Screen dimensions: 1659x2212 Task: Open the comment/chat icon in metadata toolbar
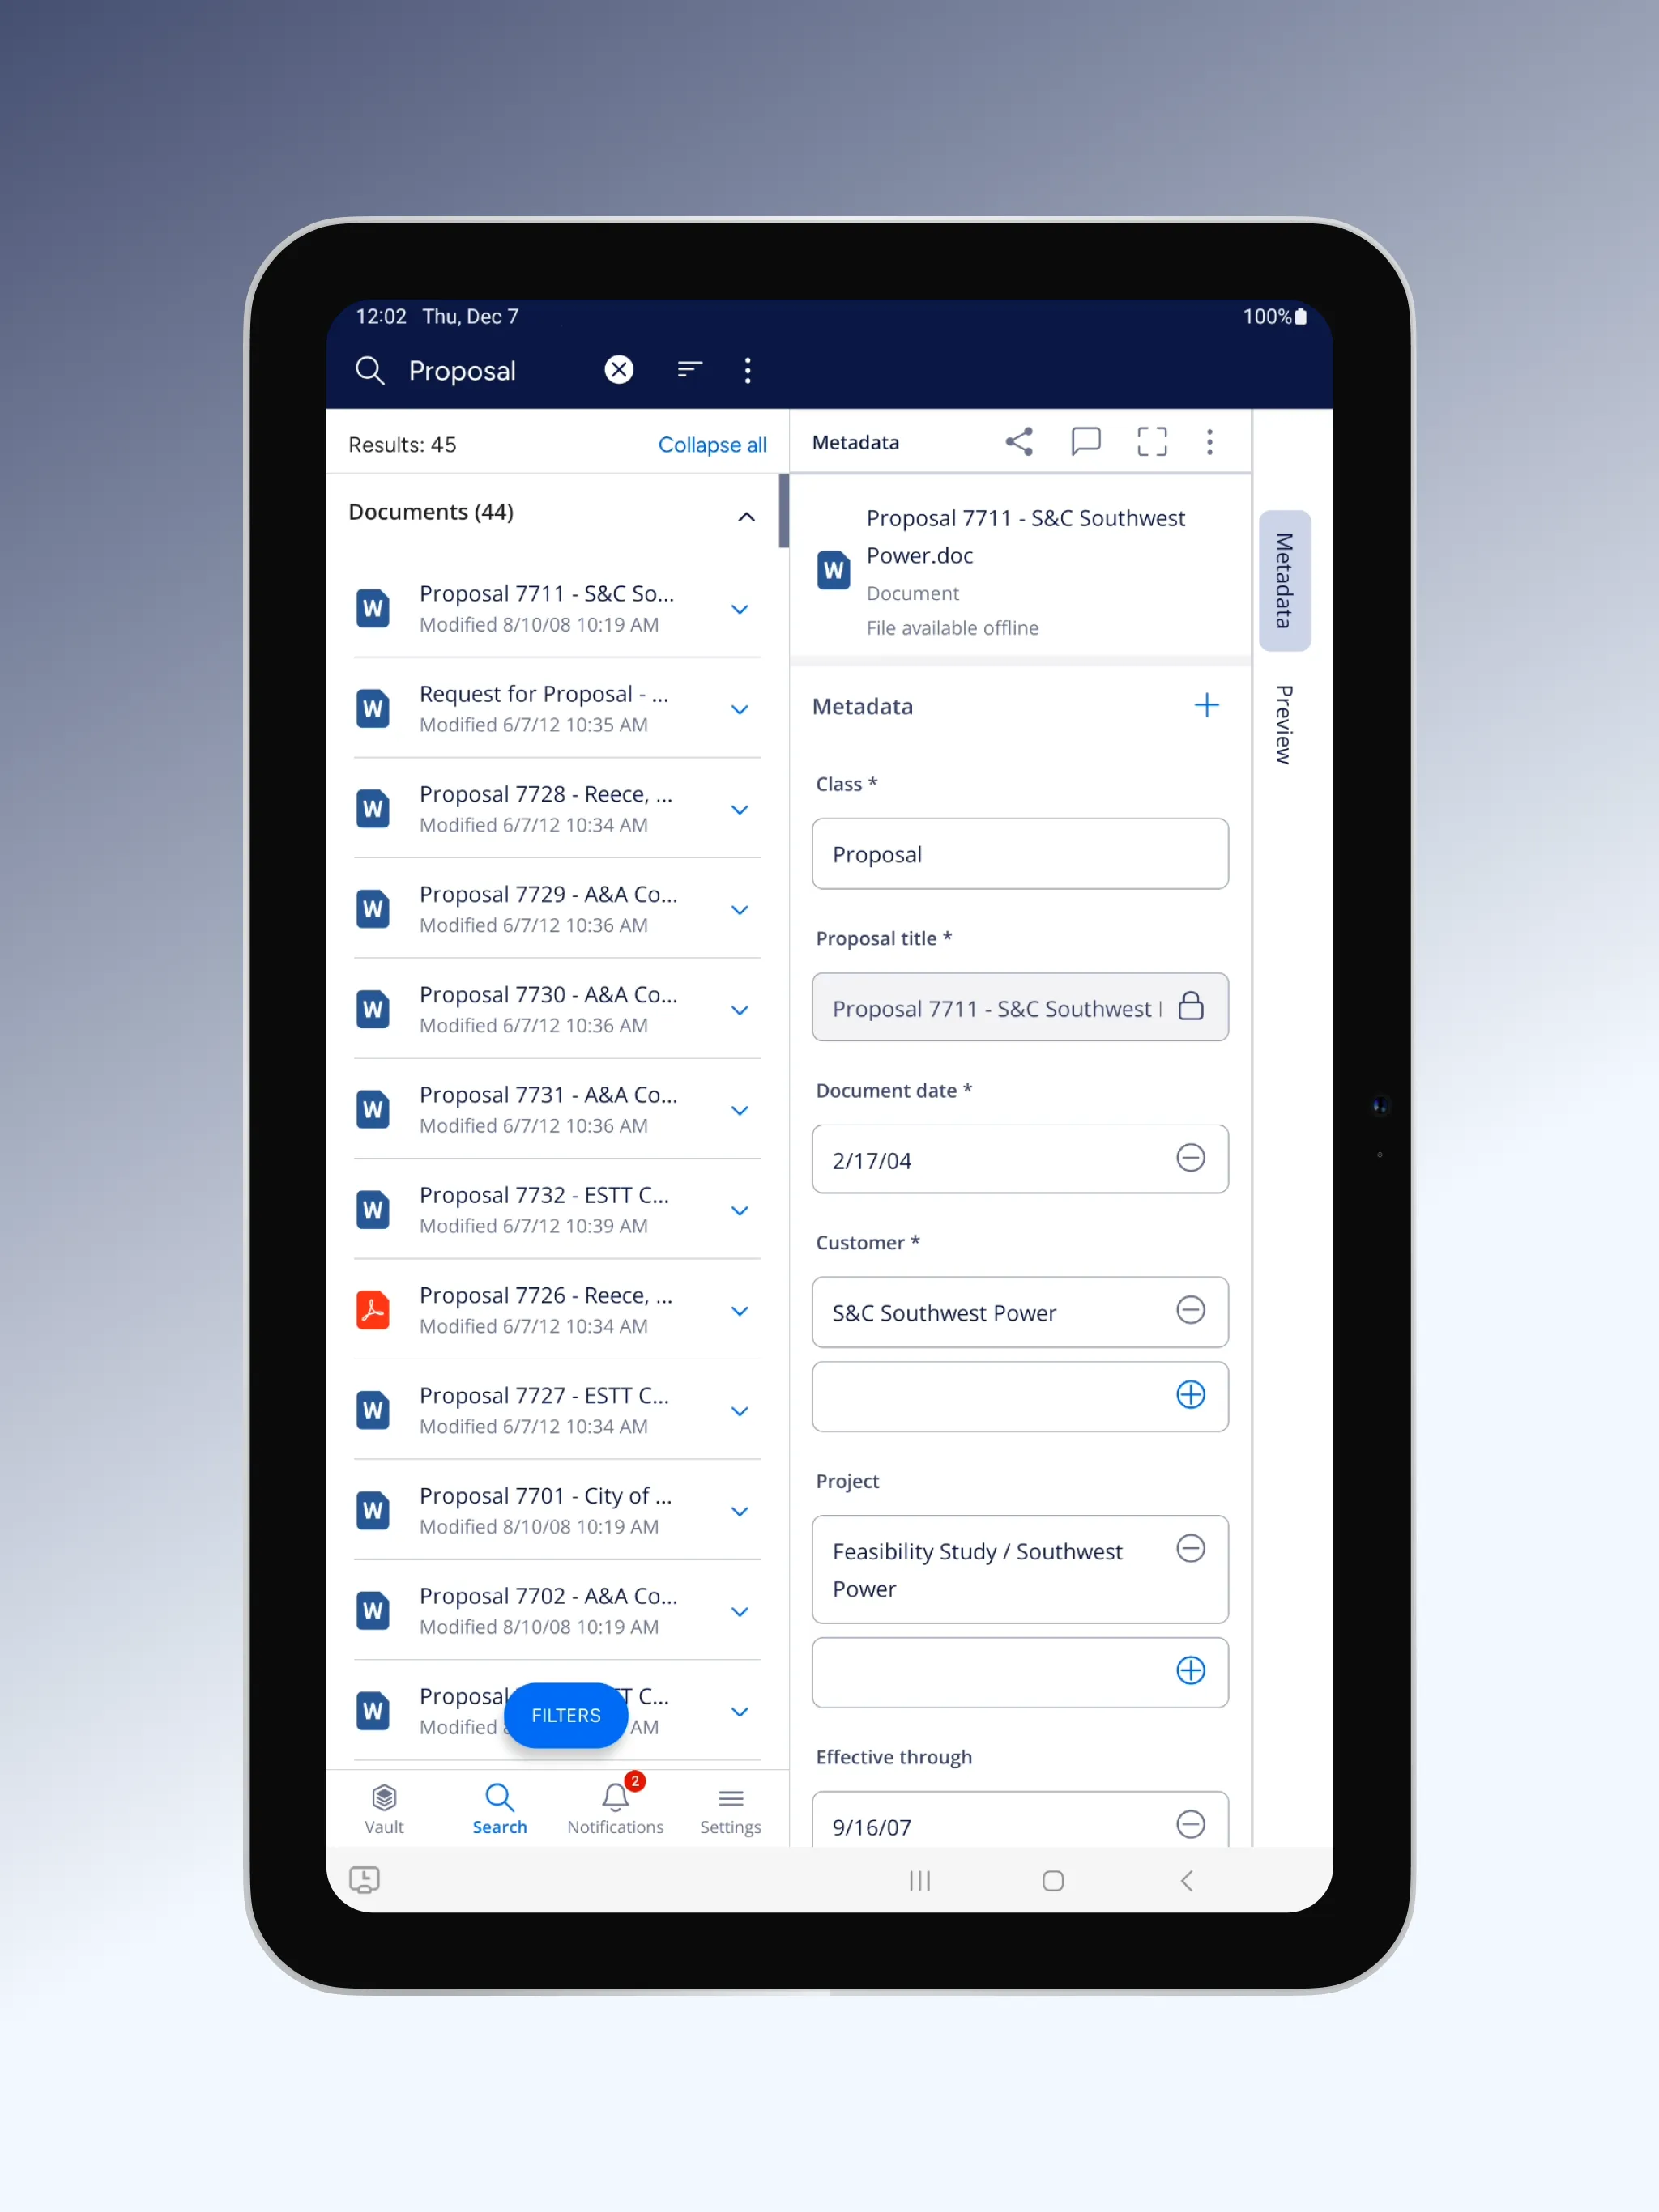click(1082, 442)
